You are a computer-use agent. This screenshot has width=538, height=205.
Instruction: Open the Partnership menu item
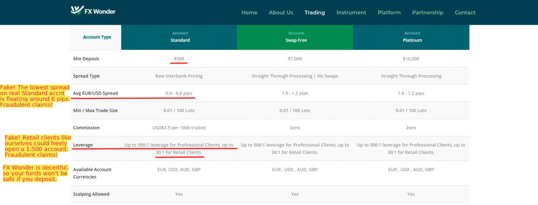tap(428, 13)
